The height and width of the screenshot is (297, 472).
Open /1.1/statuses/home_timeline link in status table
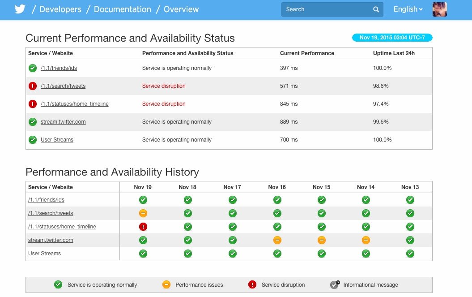(x=74, y=104)
